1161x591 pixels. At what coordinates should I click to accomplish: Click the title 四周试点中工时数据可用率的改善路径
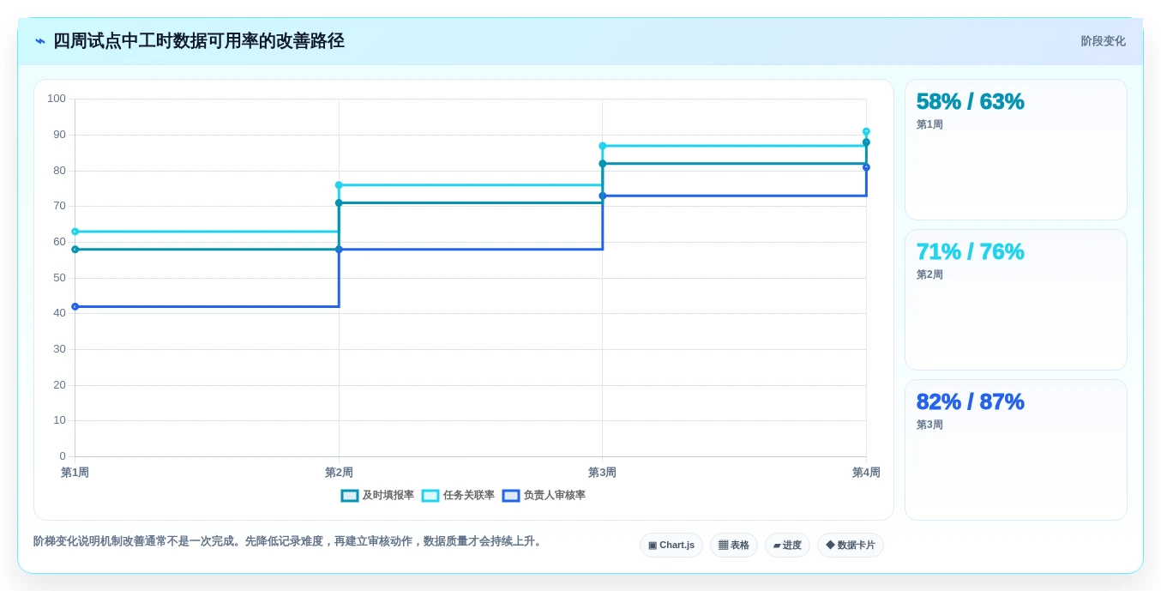pos(199,41)
